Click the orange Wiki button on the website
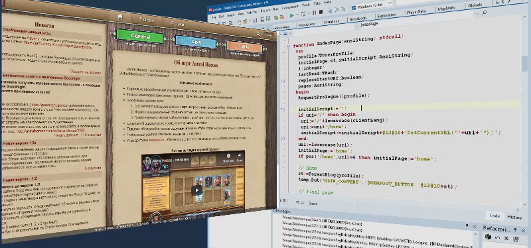 (244, 46)
